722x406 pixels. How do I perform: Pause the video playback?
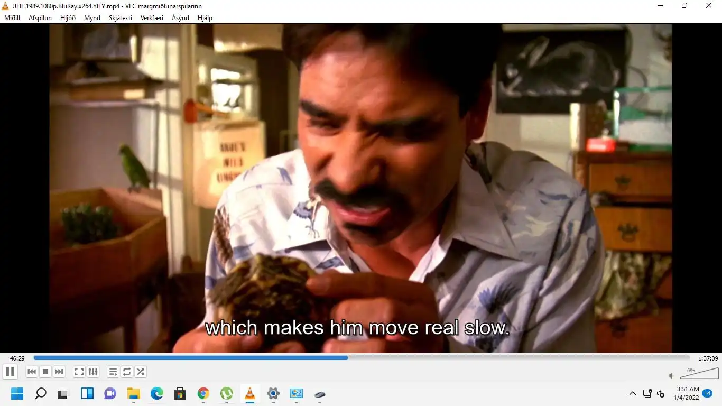(x=10, y=372)
